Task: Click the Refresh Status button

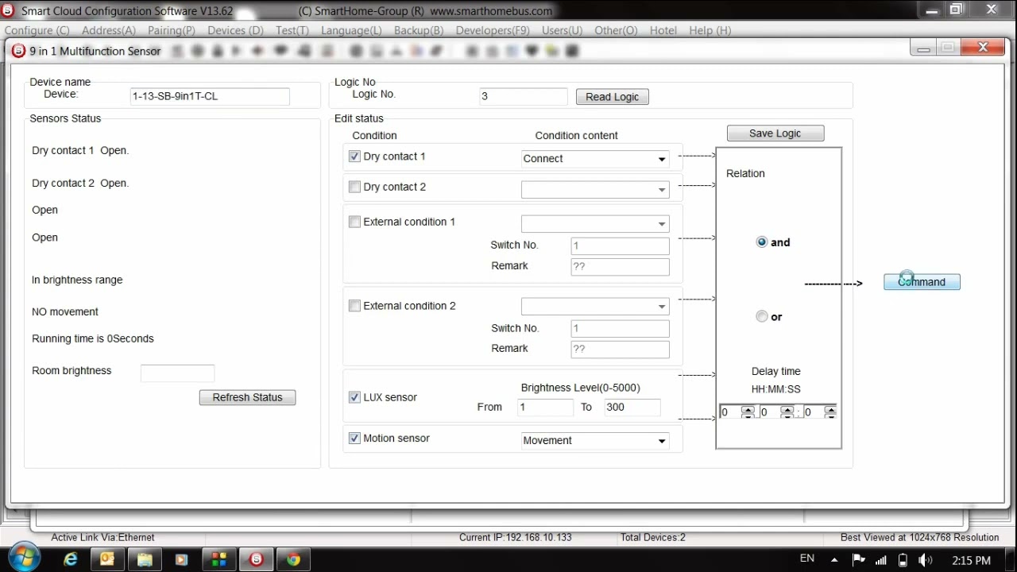Action: point(247,397)
